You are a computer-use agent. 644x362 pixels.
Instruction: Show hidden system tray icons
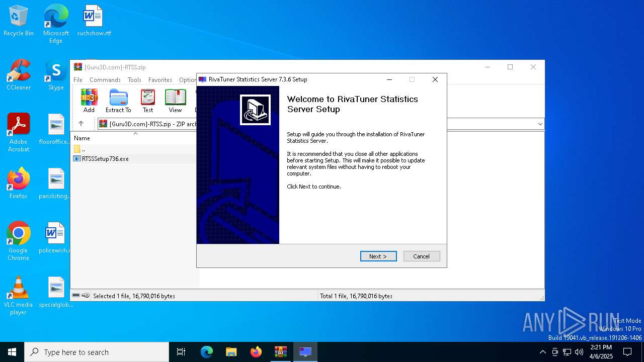pyautogui.click(x=542, y=352)
